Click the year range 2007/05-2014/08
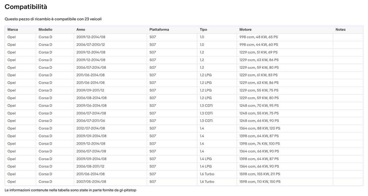The image size is (368, 196). coord(91,182)
